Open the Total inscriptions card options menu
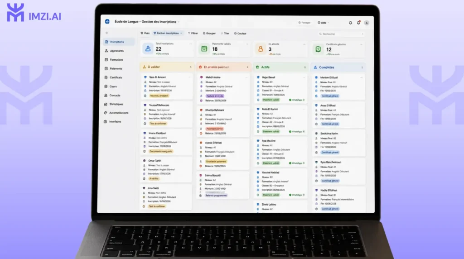464x259 pixels. click(191, 44)
